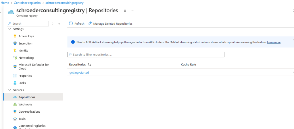The width and height of the screenshot is (294, 129).
Task: Click the Microsoft Defender for Cloud icon
Action: coord(15,67)
